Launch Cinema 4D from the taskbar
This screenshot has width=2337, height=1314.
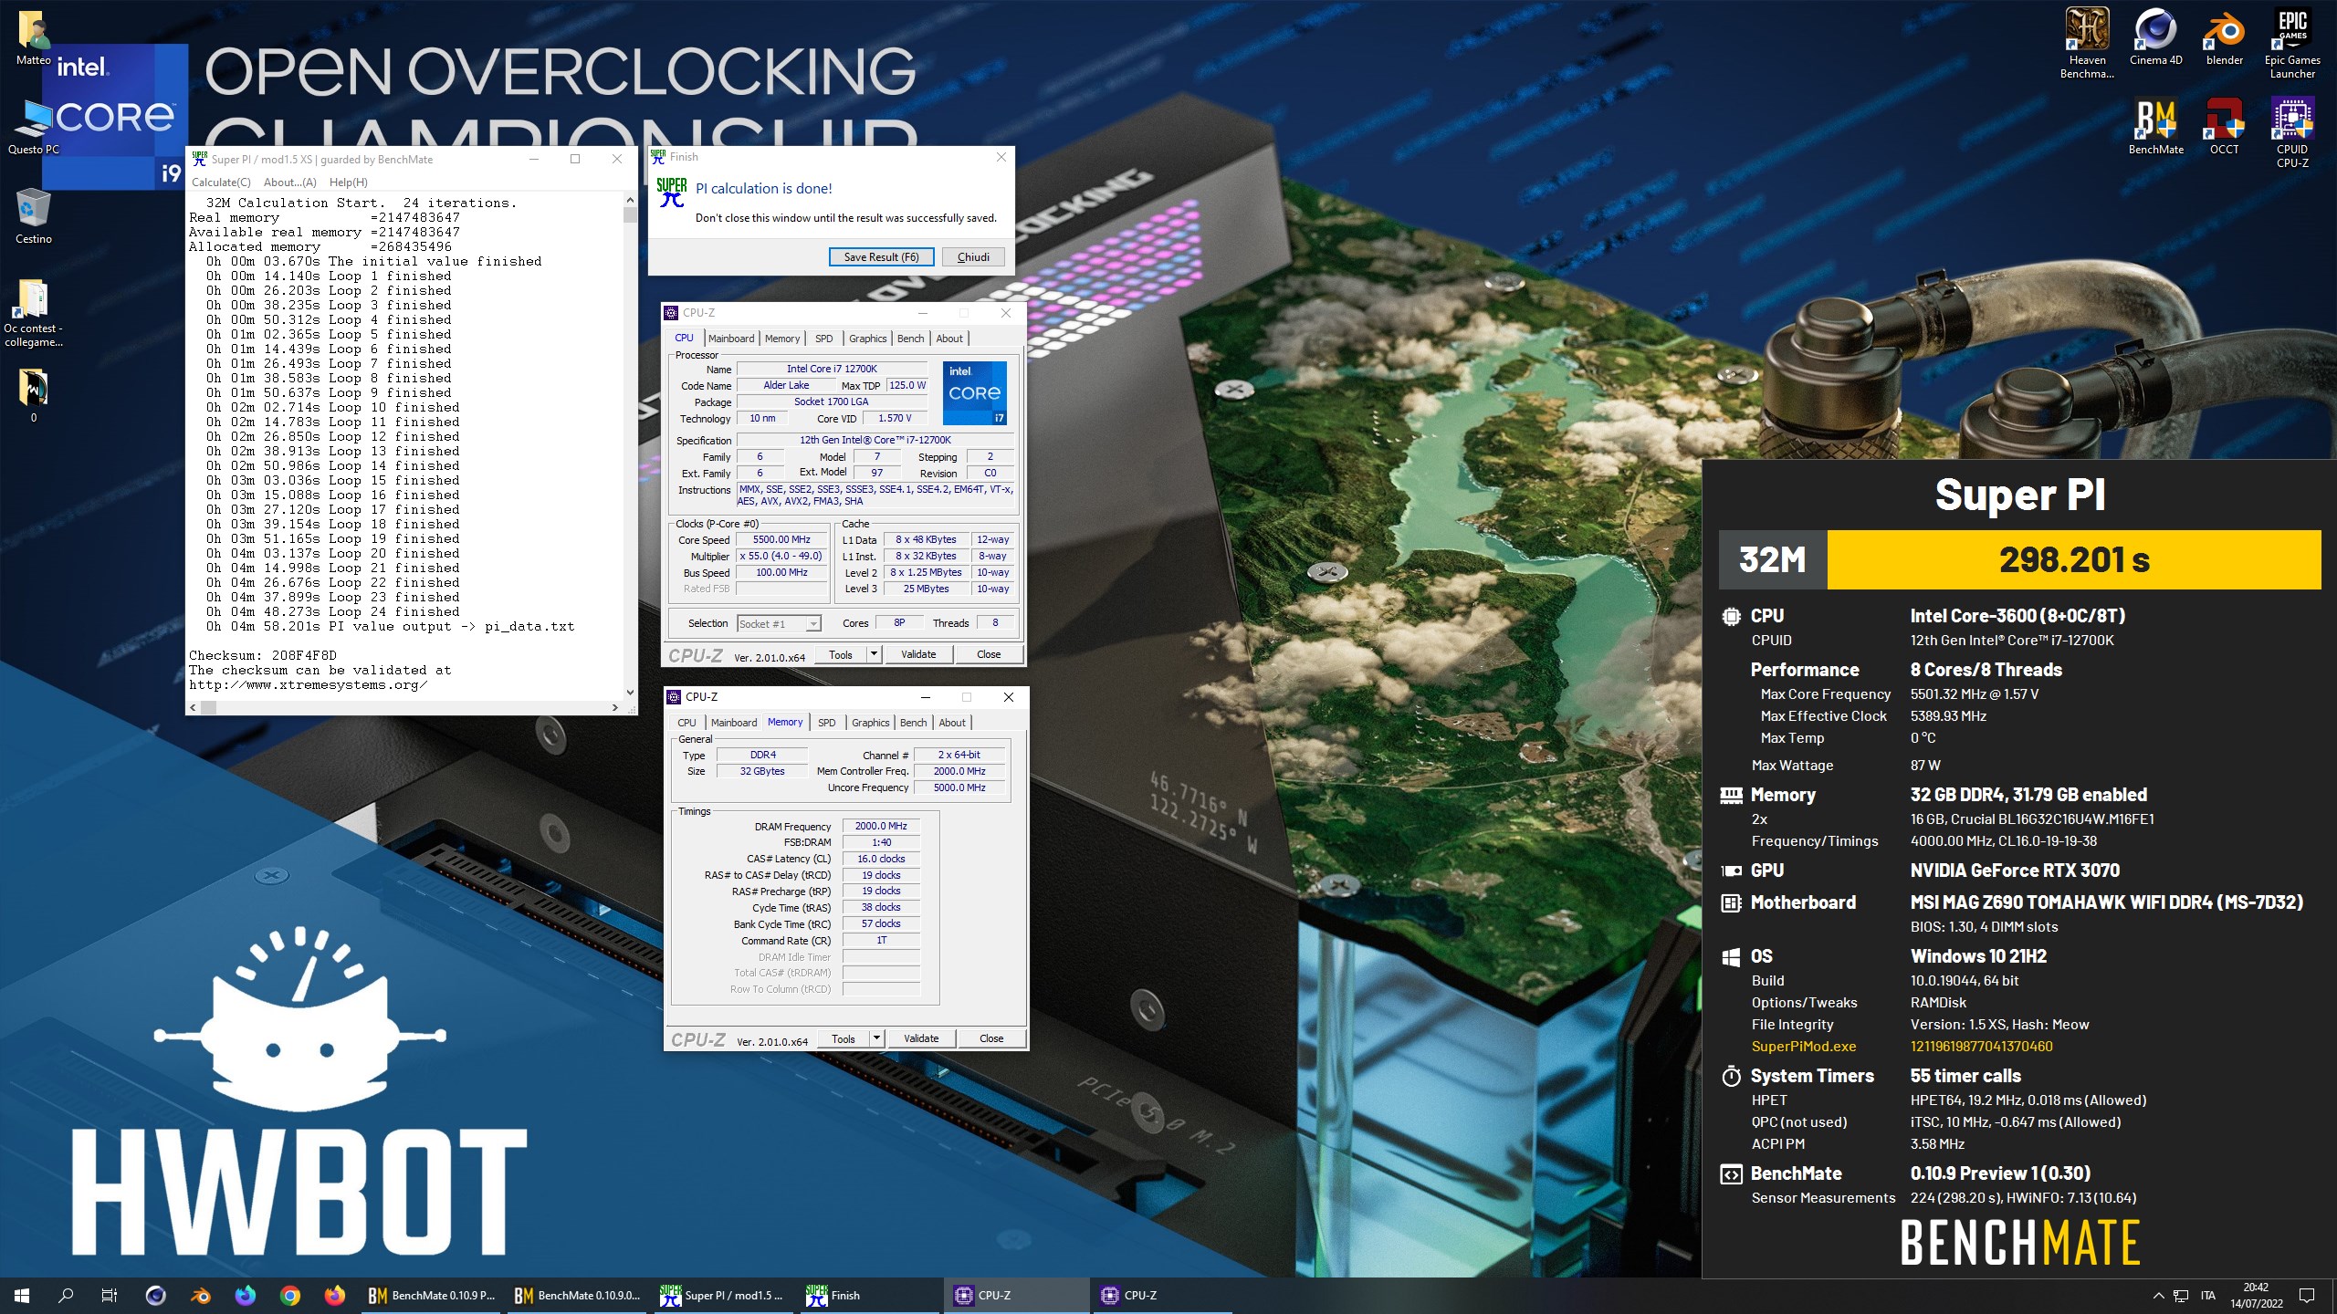(156, 1295)
